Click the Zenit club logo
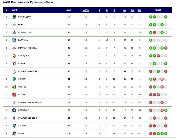 (14, 25)
